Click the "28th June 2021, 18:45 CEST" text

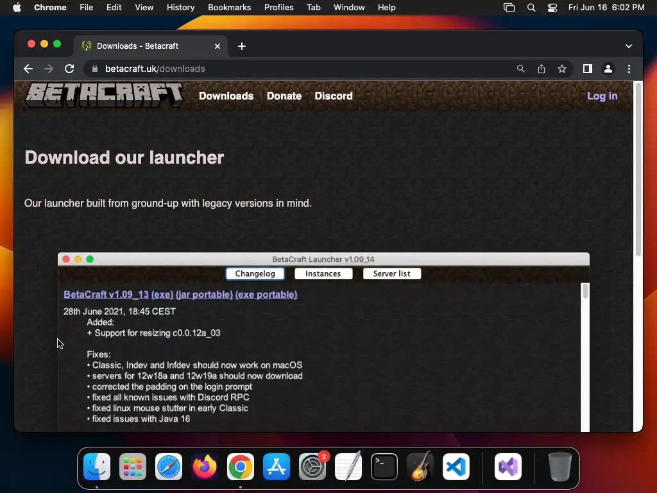point(119,311)
